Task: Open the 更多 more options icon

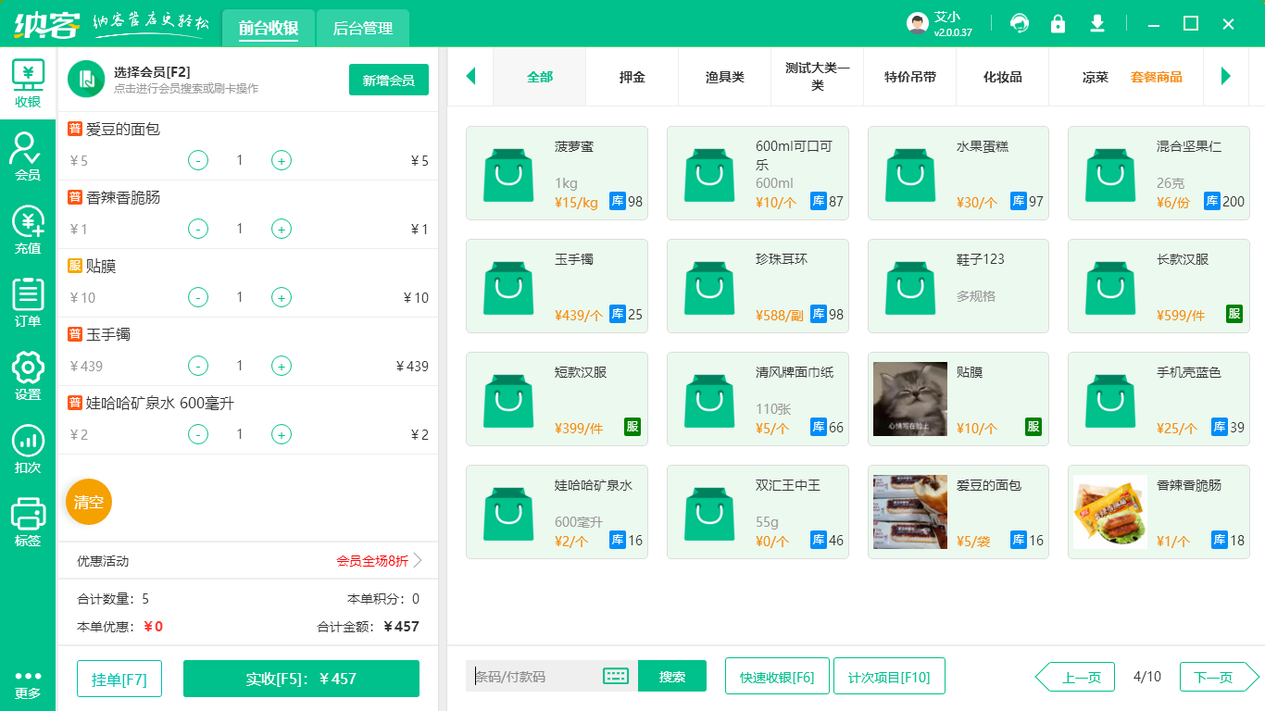Action: [28, 685]
